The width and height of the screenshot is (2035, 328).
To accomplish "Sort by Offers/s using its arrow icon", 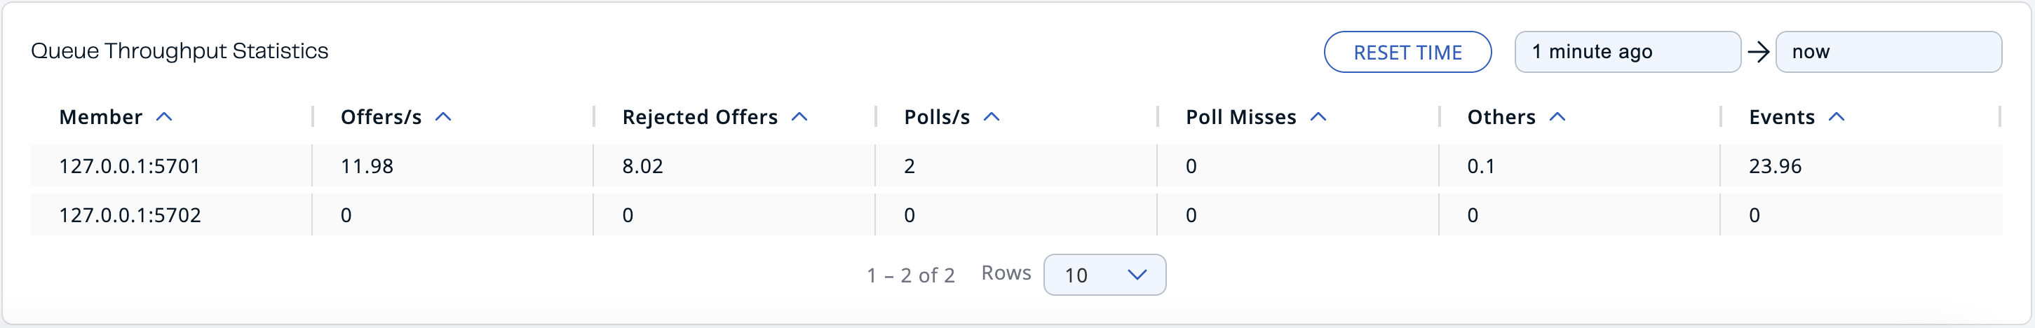I will [x=443, y=117].
